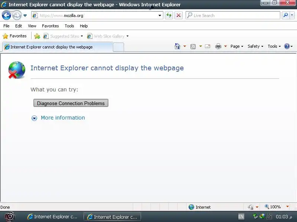Screen dimensions: 297x222
Task: Click the EN language indicator
Action: point(241,216)
